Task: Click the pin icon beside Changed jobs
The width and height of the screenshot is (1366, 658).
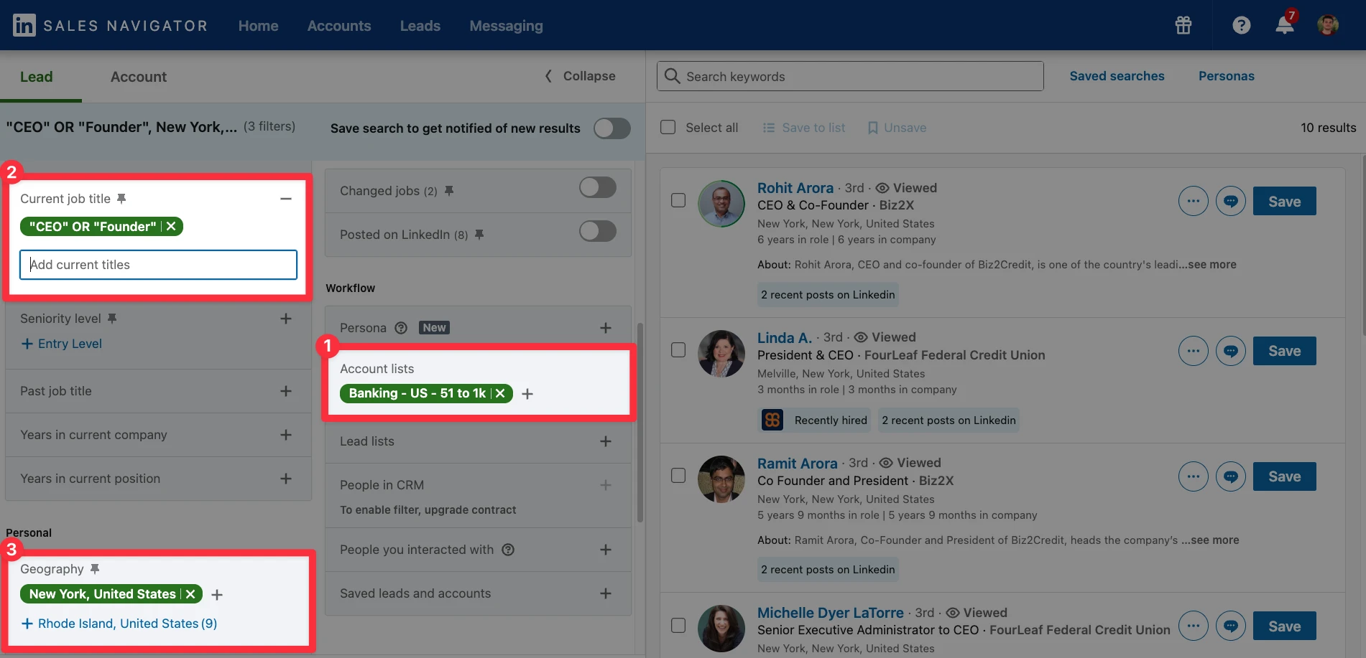Action: [x=449, y=191]
